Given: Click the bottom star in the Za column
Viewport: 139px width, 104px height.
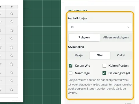Looking at the screenshot, I should coord(12,89).
